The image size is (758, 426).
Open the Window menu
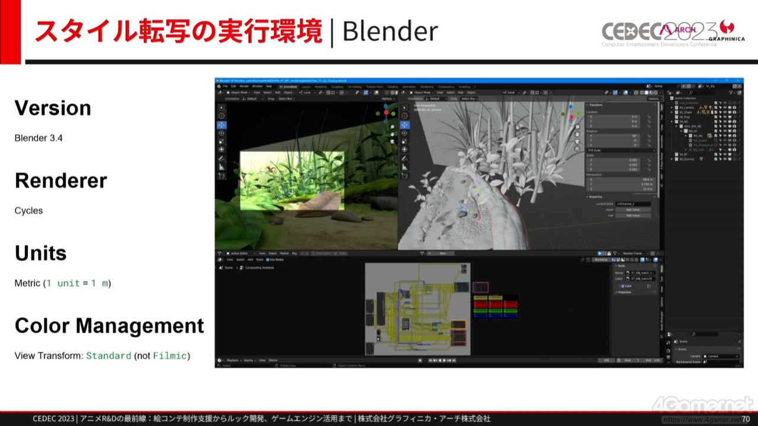click(x=257, y=86)
